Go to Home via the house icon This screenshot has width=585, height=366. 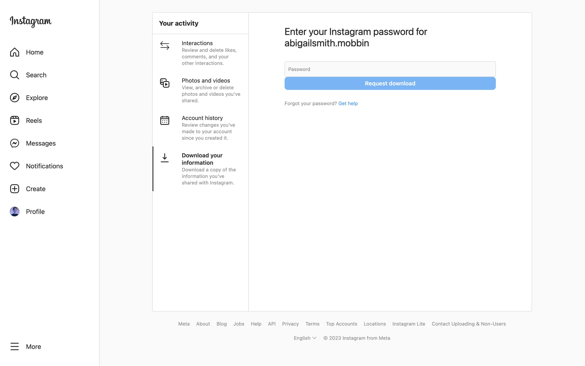click(x=15, y=52)
